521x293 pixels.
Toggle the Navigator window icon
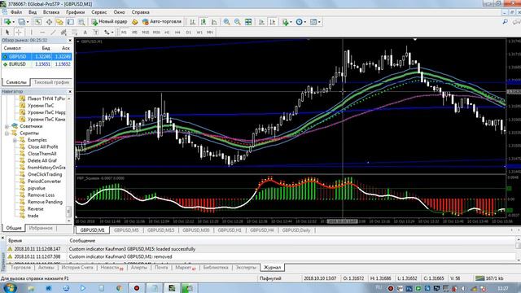(x=59, y=22)
